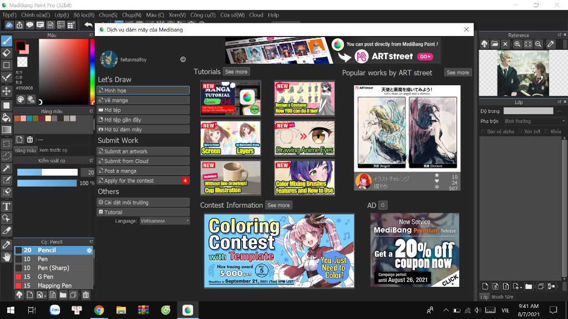Toggle the Bảo vệ alpha checkbox
The width and height of the screenshot is (568, 319).
pyautogui.click(x=483, y=132)
